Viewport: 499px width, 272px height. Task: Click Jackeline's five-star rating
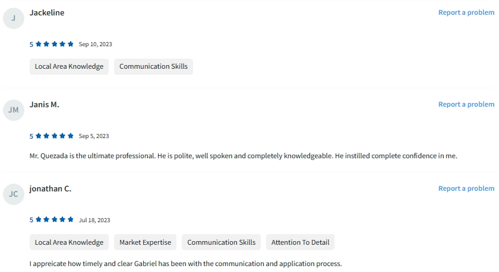click(x=54, y=44)
